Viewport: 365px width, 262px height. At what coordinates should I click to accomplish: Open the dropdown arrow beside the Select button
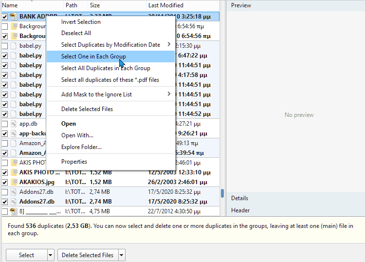(51, 255)
